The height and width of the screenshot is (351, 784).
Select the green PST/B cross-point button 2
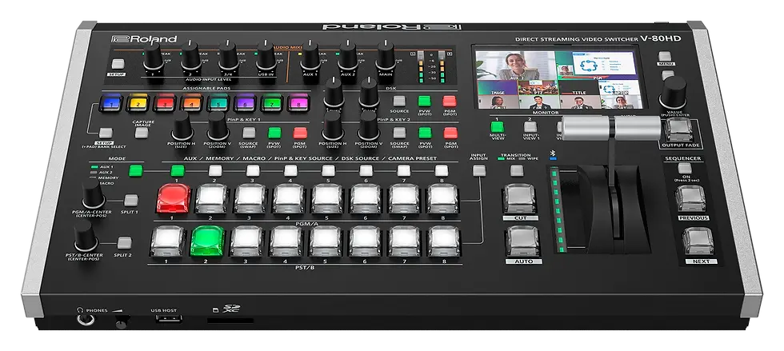click(x=207, y=241)
